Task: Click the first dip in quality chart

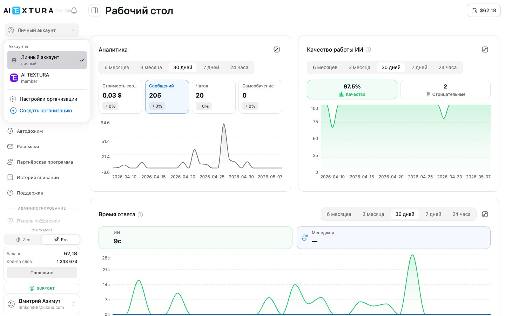Action: pyautogui.click(x=332, y=126)
